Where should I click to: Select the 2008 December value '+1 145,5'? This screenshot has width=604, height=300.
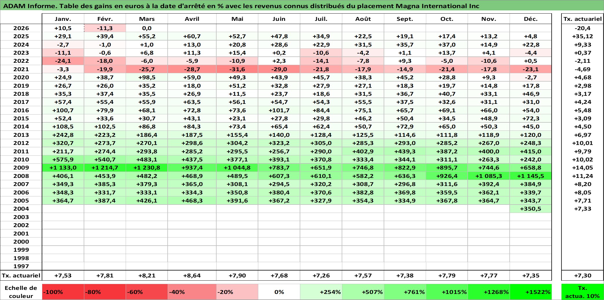(x=531, y=176)
